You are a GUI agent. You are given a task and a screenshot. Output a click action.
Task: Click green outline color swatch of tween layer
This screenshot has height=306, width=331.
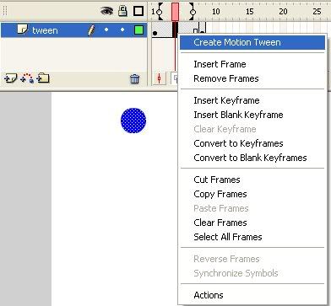[138, 30]
